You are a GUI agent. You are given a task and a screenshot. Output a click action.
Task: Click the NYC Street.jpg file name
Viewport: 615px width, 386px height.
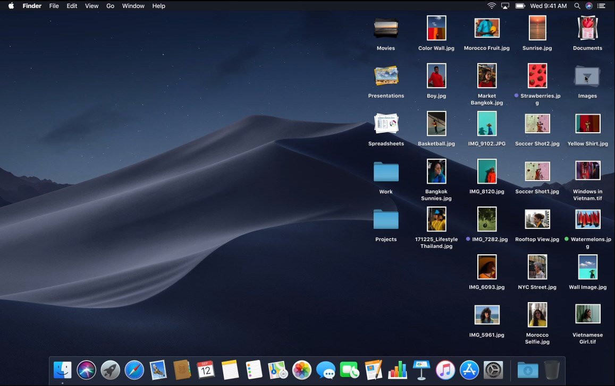(537, 287)
